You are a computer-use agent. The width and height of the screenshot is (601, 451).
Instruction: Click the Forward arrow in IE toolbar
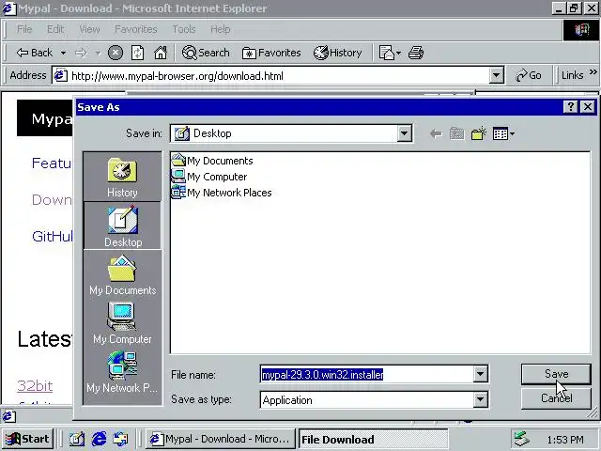[82, 53]
